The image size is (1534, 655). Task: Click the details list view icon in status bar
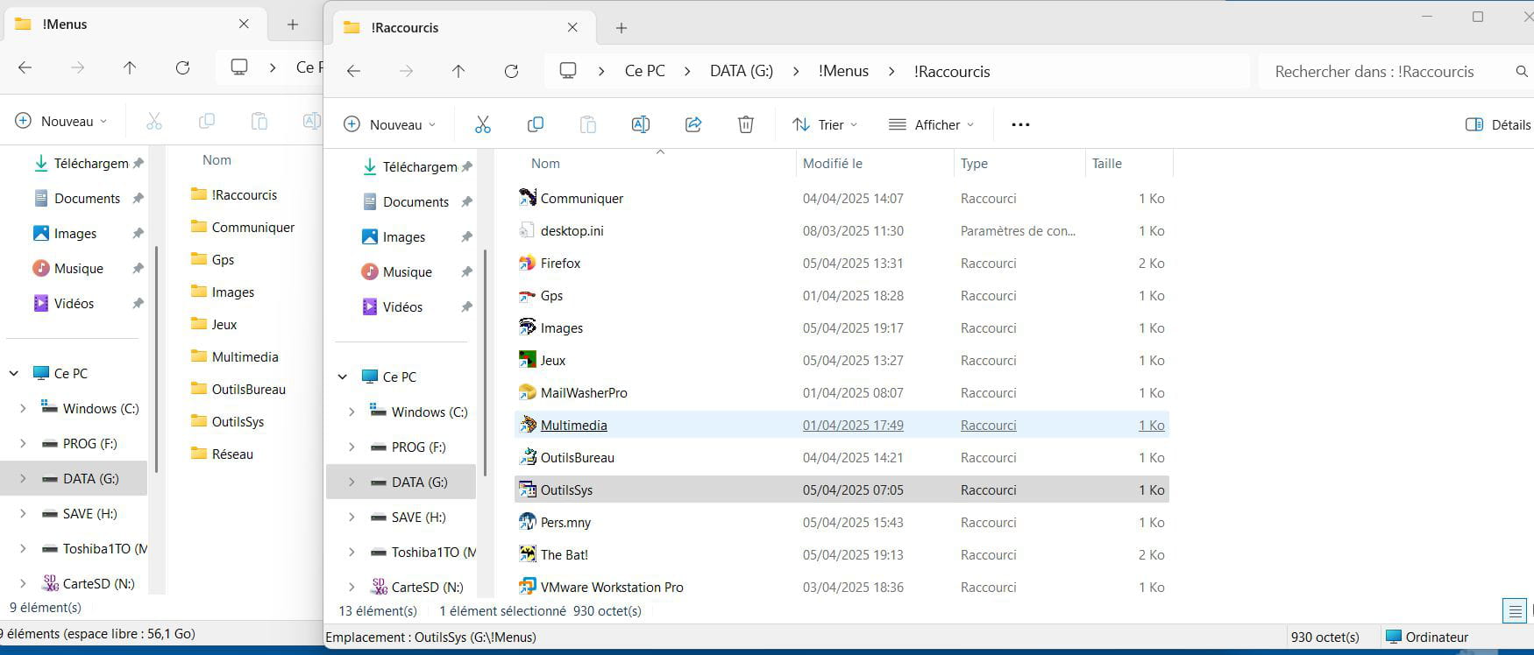click(x=1514, y=610)
